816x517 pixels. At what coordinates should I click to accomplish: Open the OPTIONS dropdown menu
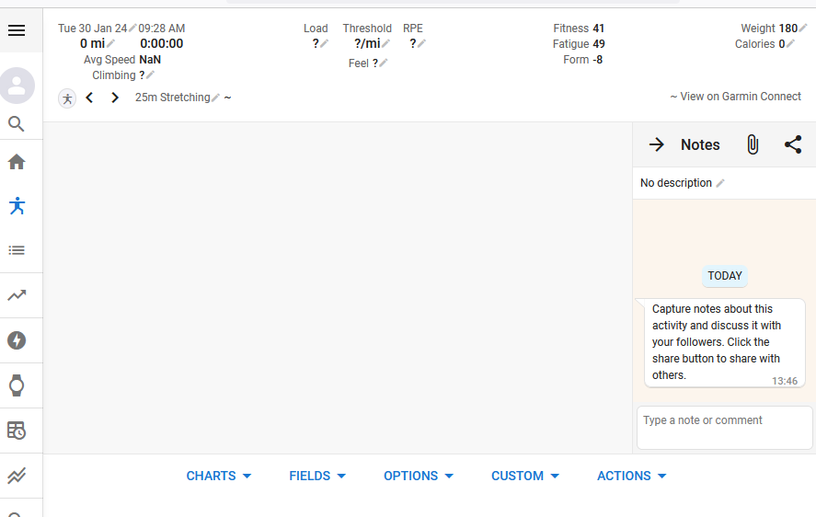tap(419, 476)
